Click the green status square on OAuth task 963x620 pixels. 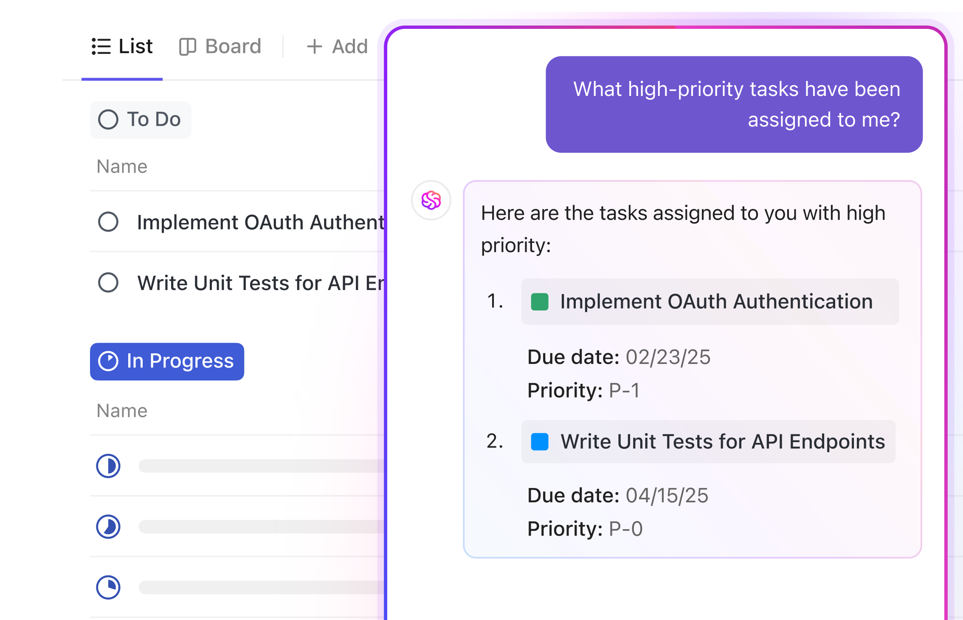(x=540, y=302)
